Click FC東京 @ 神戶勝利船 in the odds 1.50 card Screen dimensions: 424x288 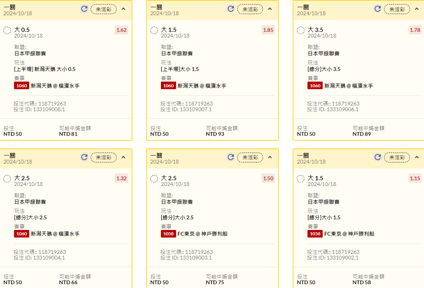pos(202,234)
